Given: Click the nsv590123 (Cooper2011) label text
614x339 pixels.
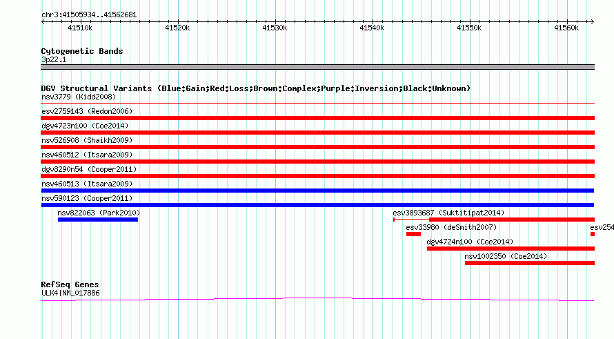Looking at the screenshot, I should [x=87, y=198].
